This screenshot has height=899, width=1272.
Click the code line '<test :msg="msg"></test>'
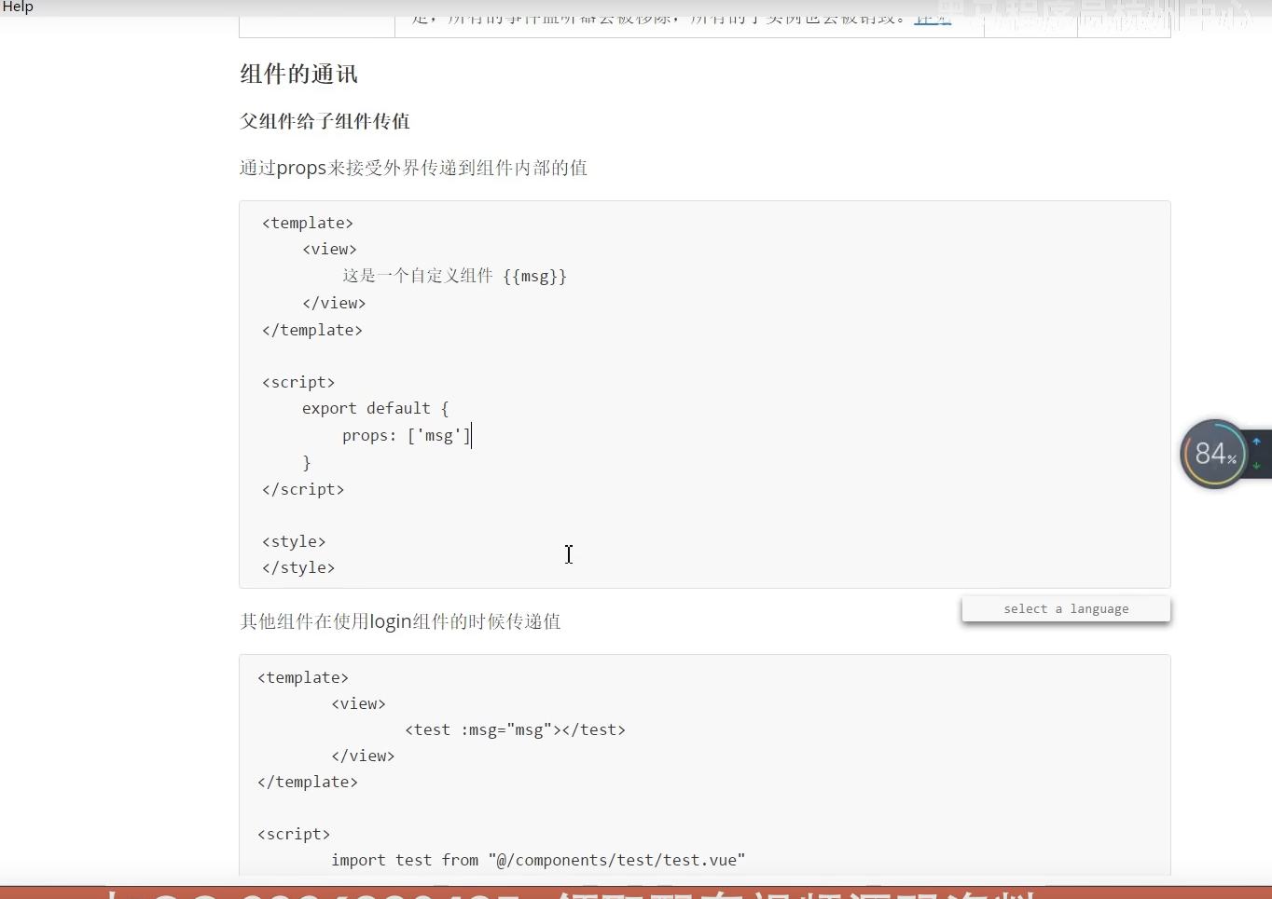pyautogui.click(x=515, y=729)
